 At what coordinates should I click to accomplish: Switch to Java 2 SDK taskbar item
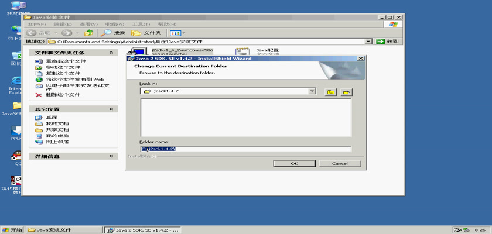(x=143, y=230)
